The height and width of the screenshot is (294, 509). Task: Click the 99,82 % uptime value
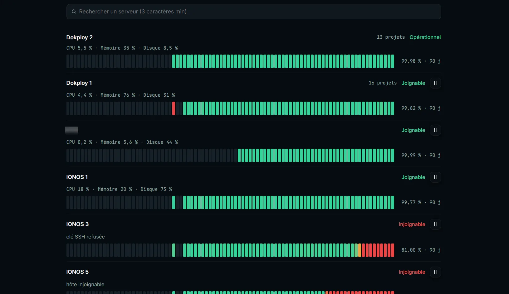(x=411, y=108)
